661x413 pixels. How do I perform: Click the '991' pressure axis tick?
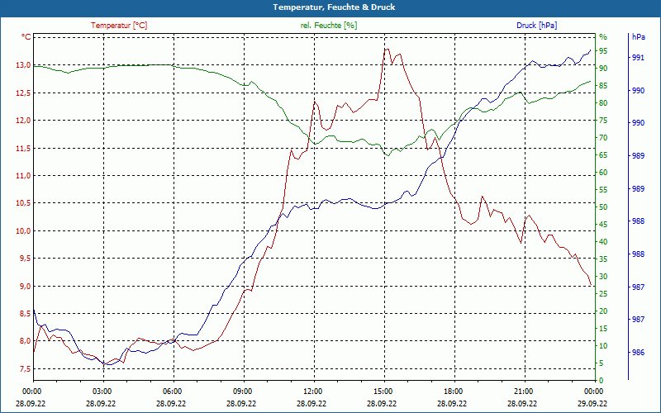tap(638, 57)
